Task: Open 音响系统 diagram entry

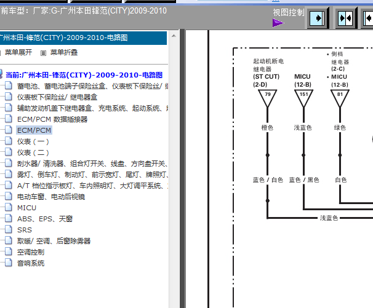Action: click(x=31, y=263)
